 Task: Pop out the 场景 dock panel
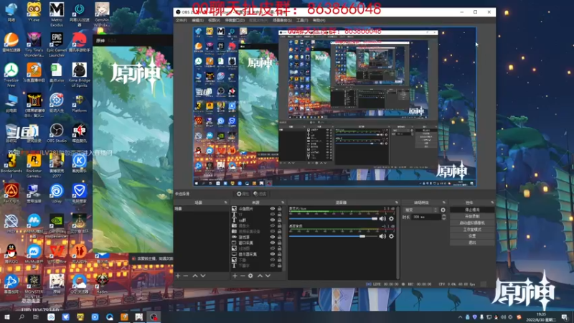tap(225, 202)
